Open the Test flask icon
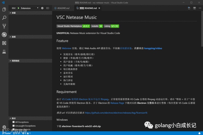Viewport: 203px width, 135px height. [4, 51]
